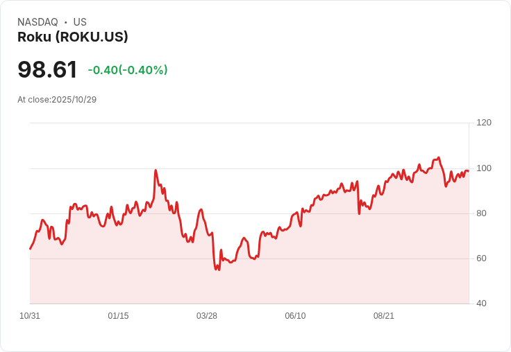Click the chart's lowest point near 03/28
This screenshot has height=352, width=511.
[219, 270]
